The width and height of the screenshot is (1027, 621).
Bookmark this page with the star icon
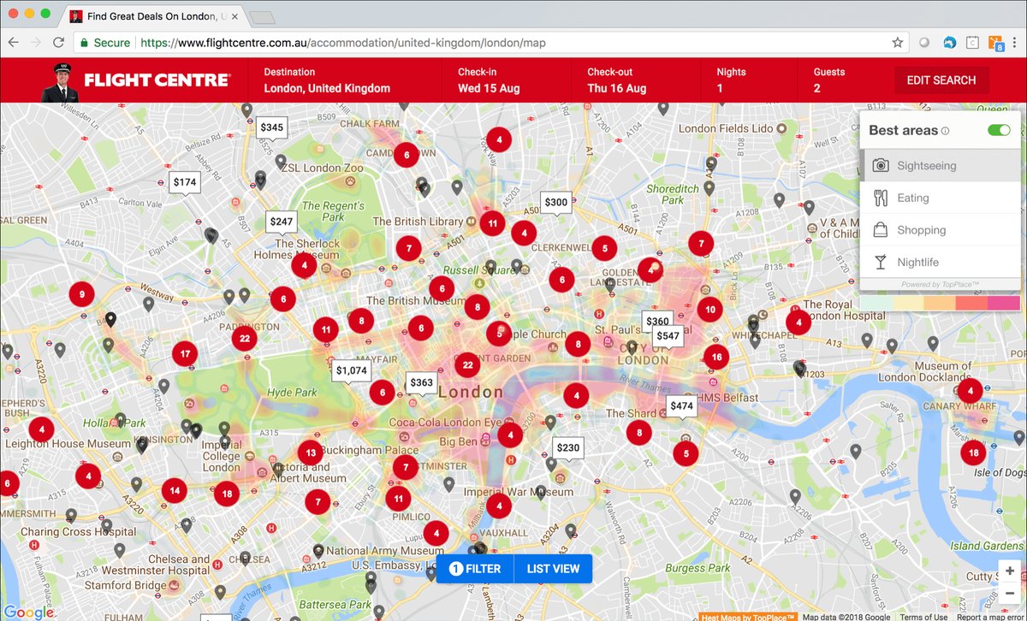point(897,42)
